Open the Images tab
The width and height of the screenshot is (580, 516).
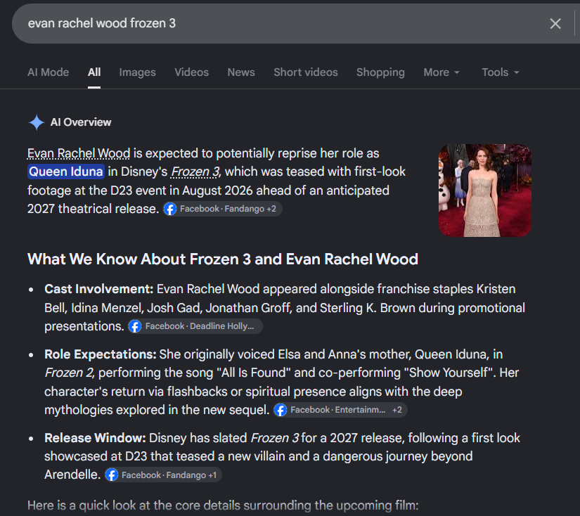(137, 72)
